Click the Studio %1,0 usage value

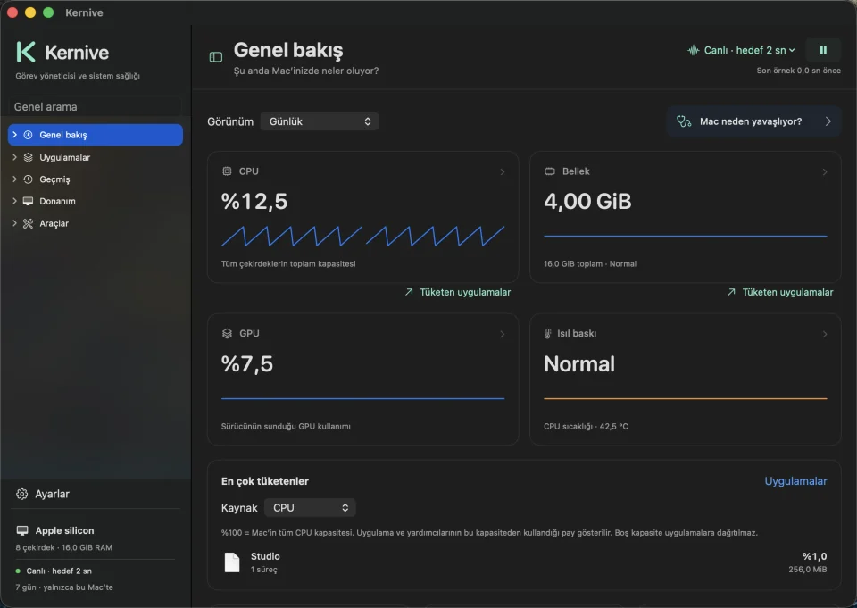pyautogui.click(x=814, y=556)
